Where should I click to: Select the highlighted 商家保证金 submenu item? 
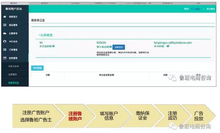(14, 83)
